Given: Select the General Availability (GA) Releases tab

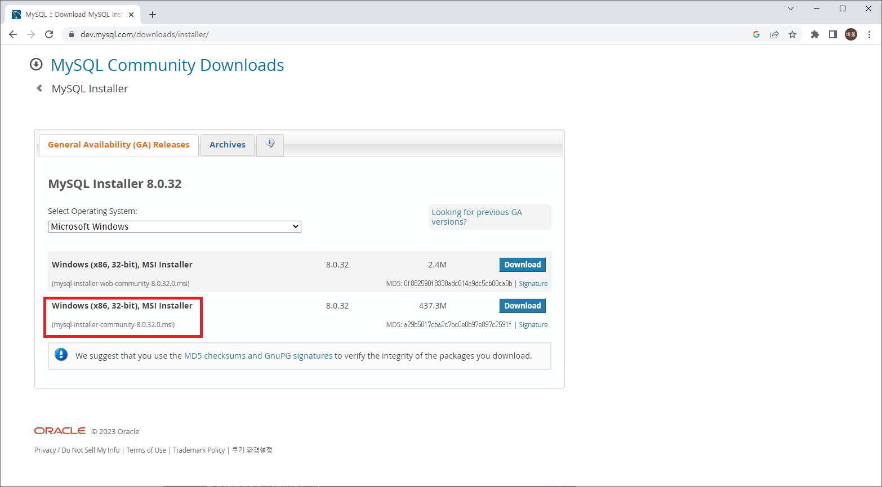Looking at the screenshot, I should click(x=118, y=145).
